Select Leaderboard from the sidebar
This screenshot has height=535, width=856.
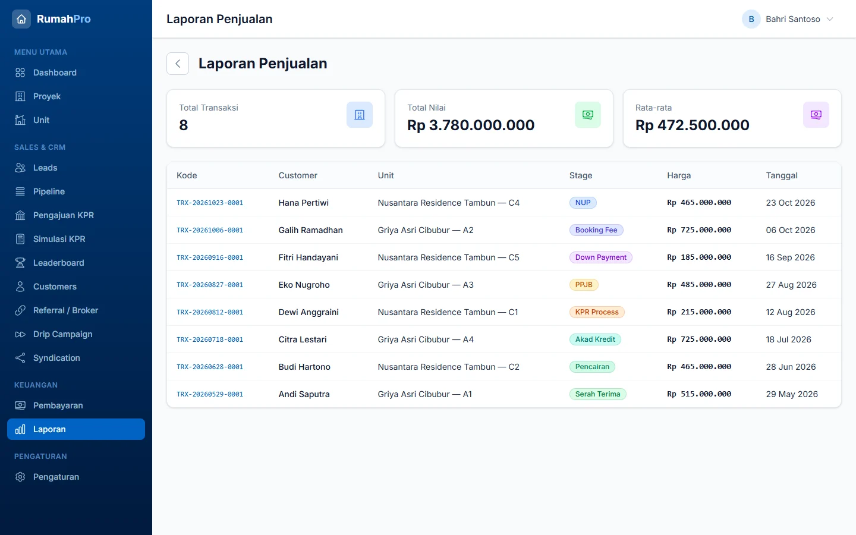click(x=76, y=263)
